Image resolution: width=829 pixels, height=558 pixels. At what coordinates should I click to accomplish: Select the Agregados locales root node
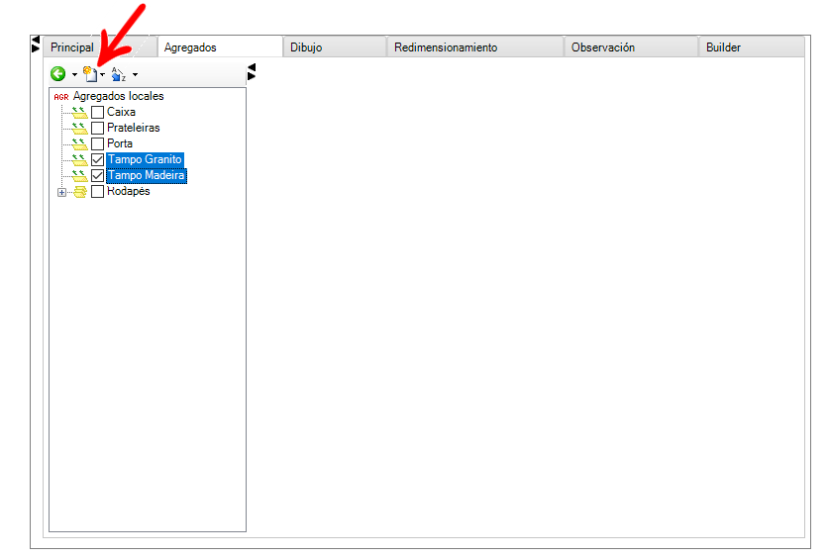119,96
